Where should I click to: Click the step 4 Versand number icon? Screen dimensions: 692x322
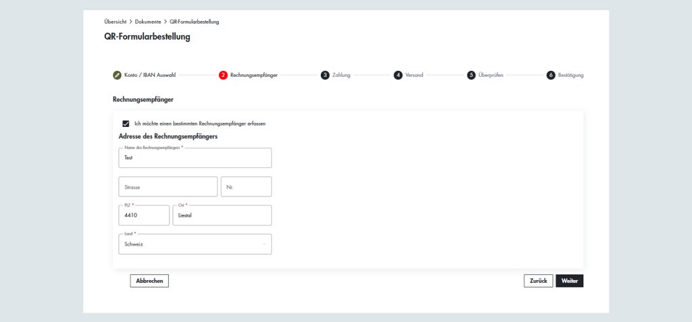(x=398, y=75)
